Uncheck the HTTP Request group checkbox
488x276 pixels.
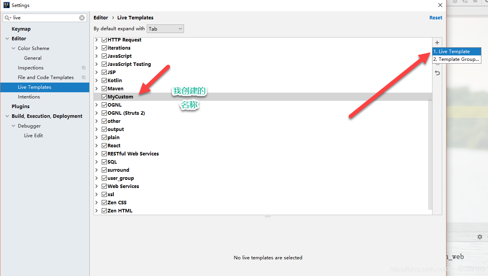(x=104, y=40)
